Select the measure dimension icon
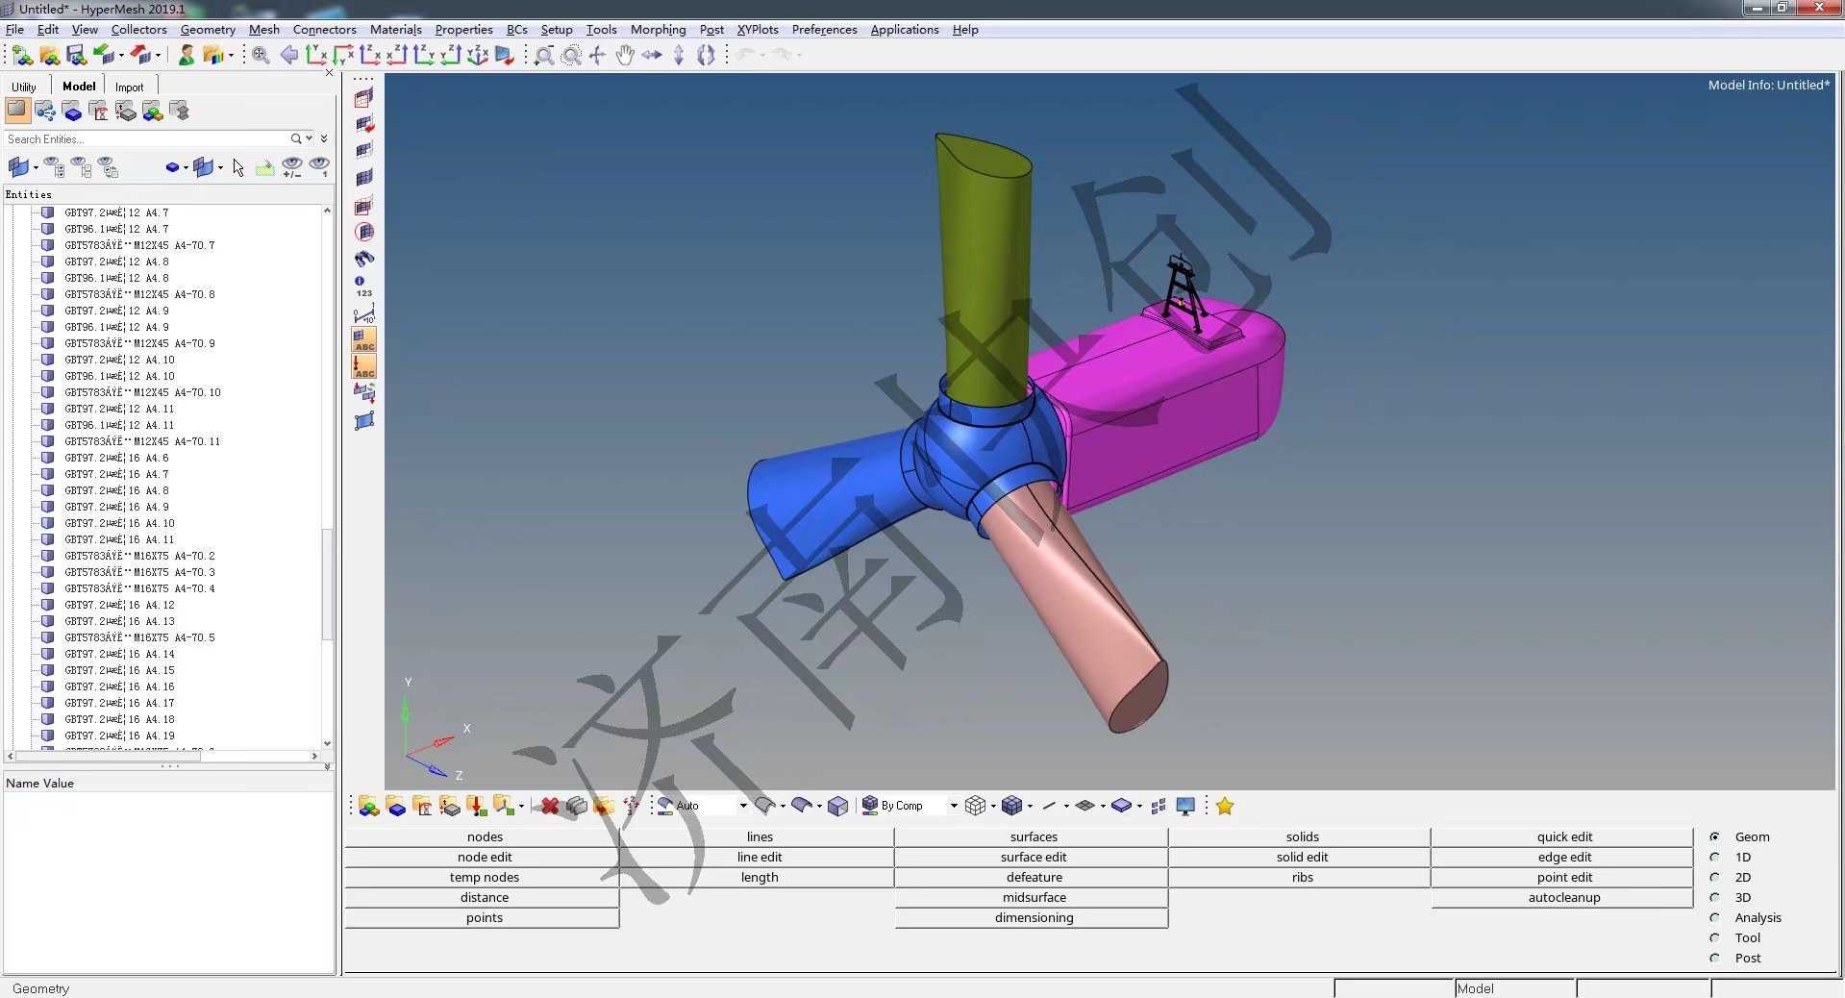 364,313
